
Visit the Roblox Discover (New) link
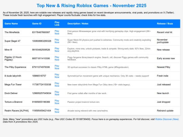click(167, 119)
